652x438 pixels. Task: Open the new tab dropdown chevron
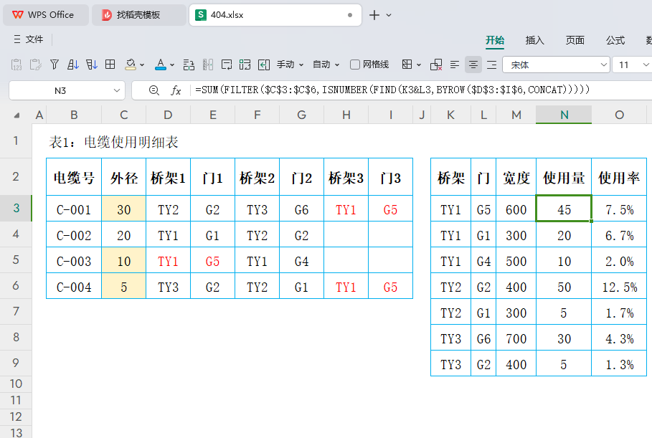389,15
